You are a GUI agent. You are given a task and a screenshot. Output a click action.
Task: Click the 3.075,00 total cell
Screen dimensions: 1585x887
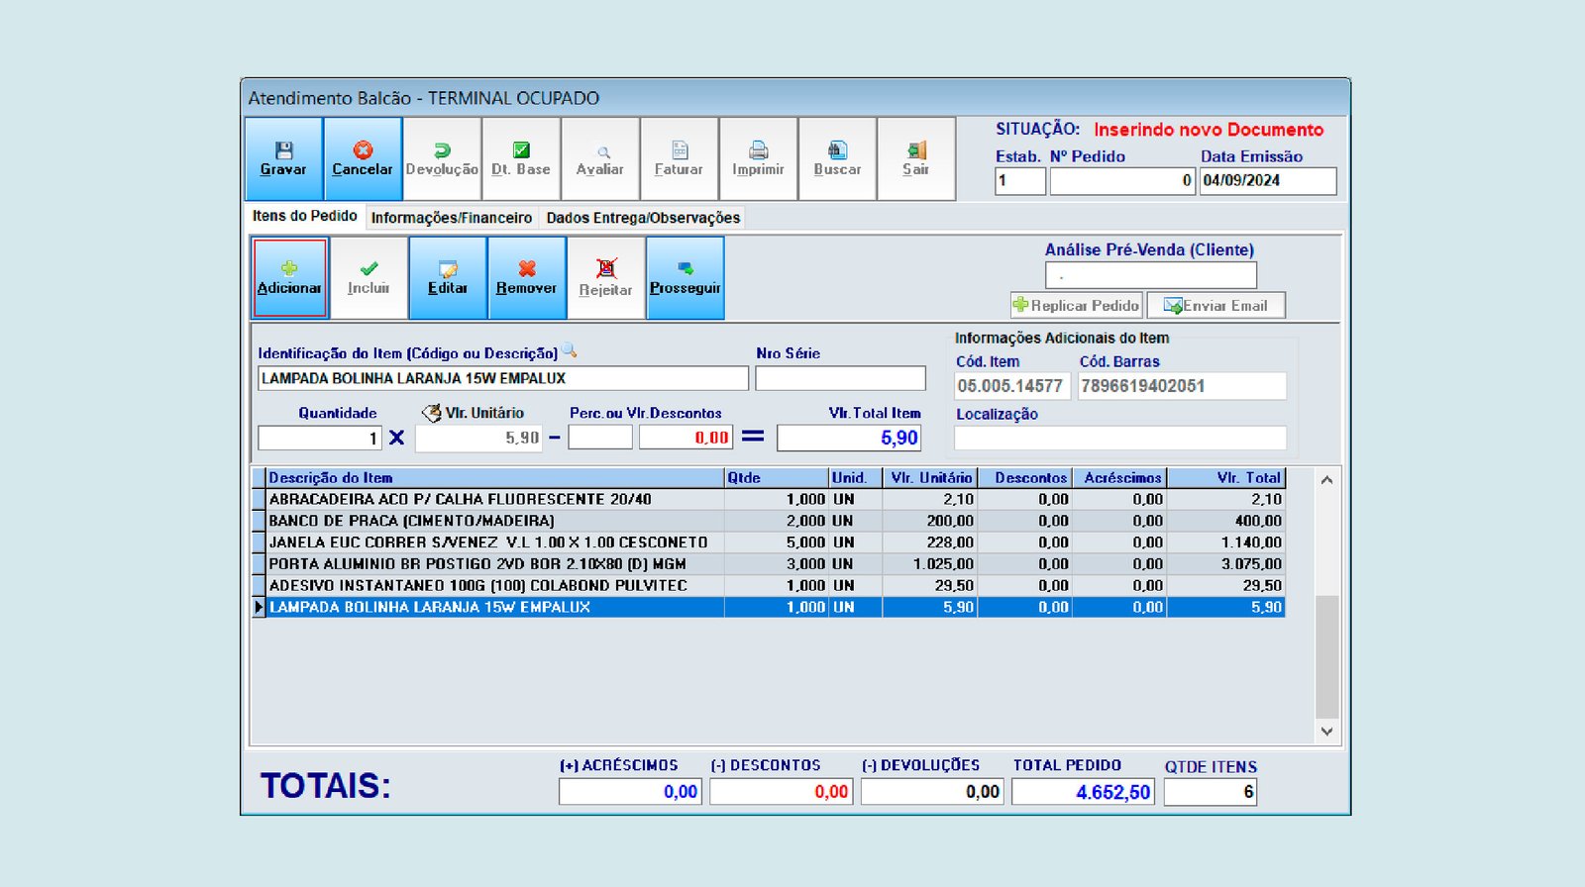coord(1226,564)
